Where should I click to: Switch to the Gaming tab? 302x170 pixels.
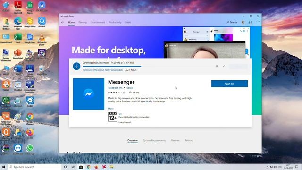point(83,22)
